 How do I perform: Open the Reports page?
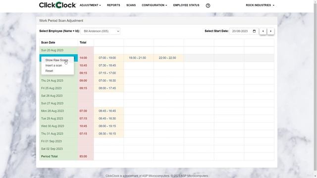pos(113,5)
